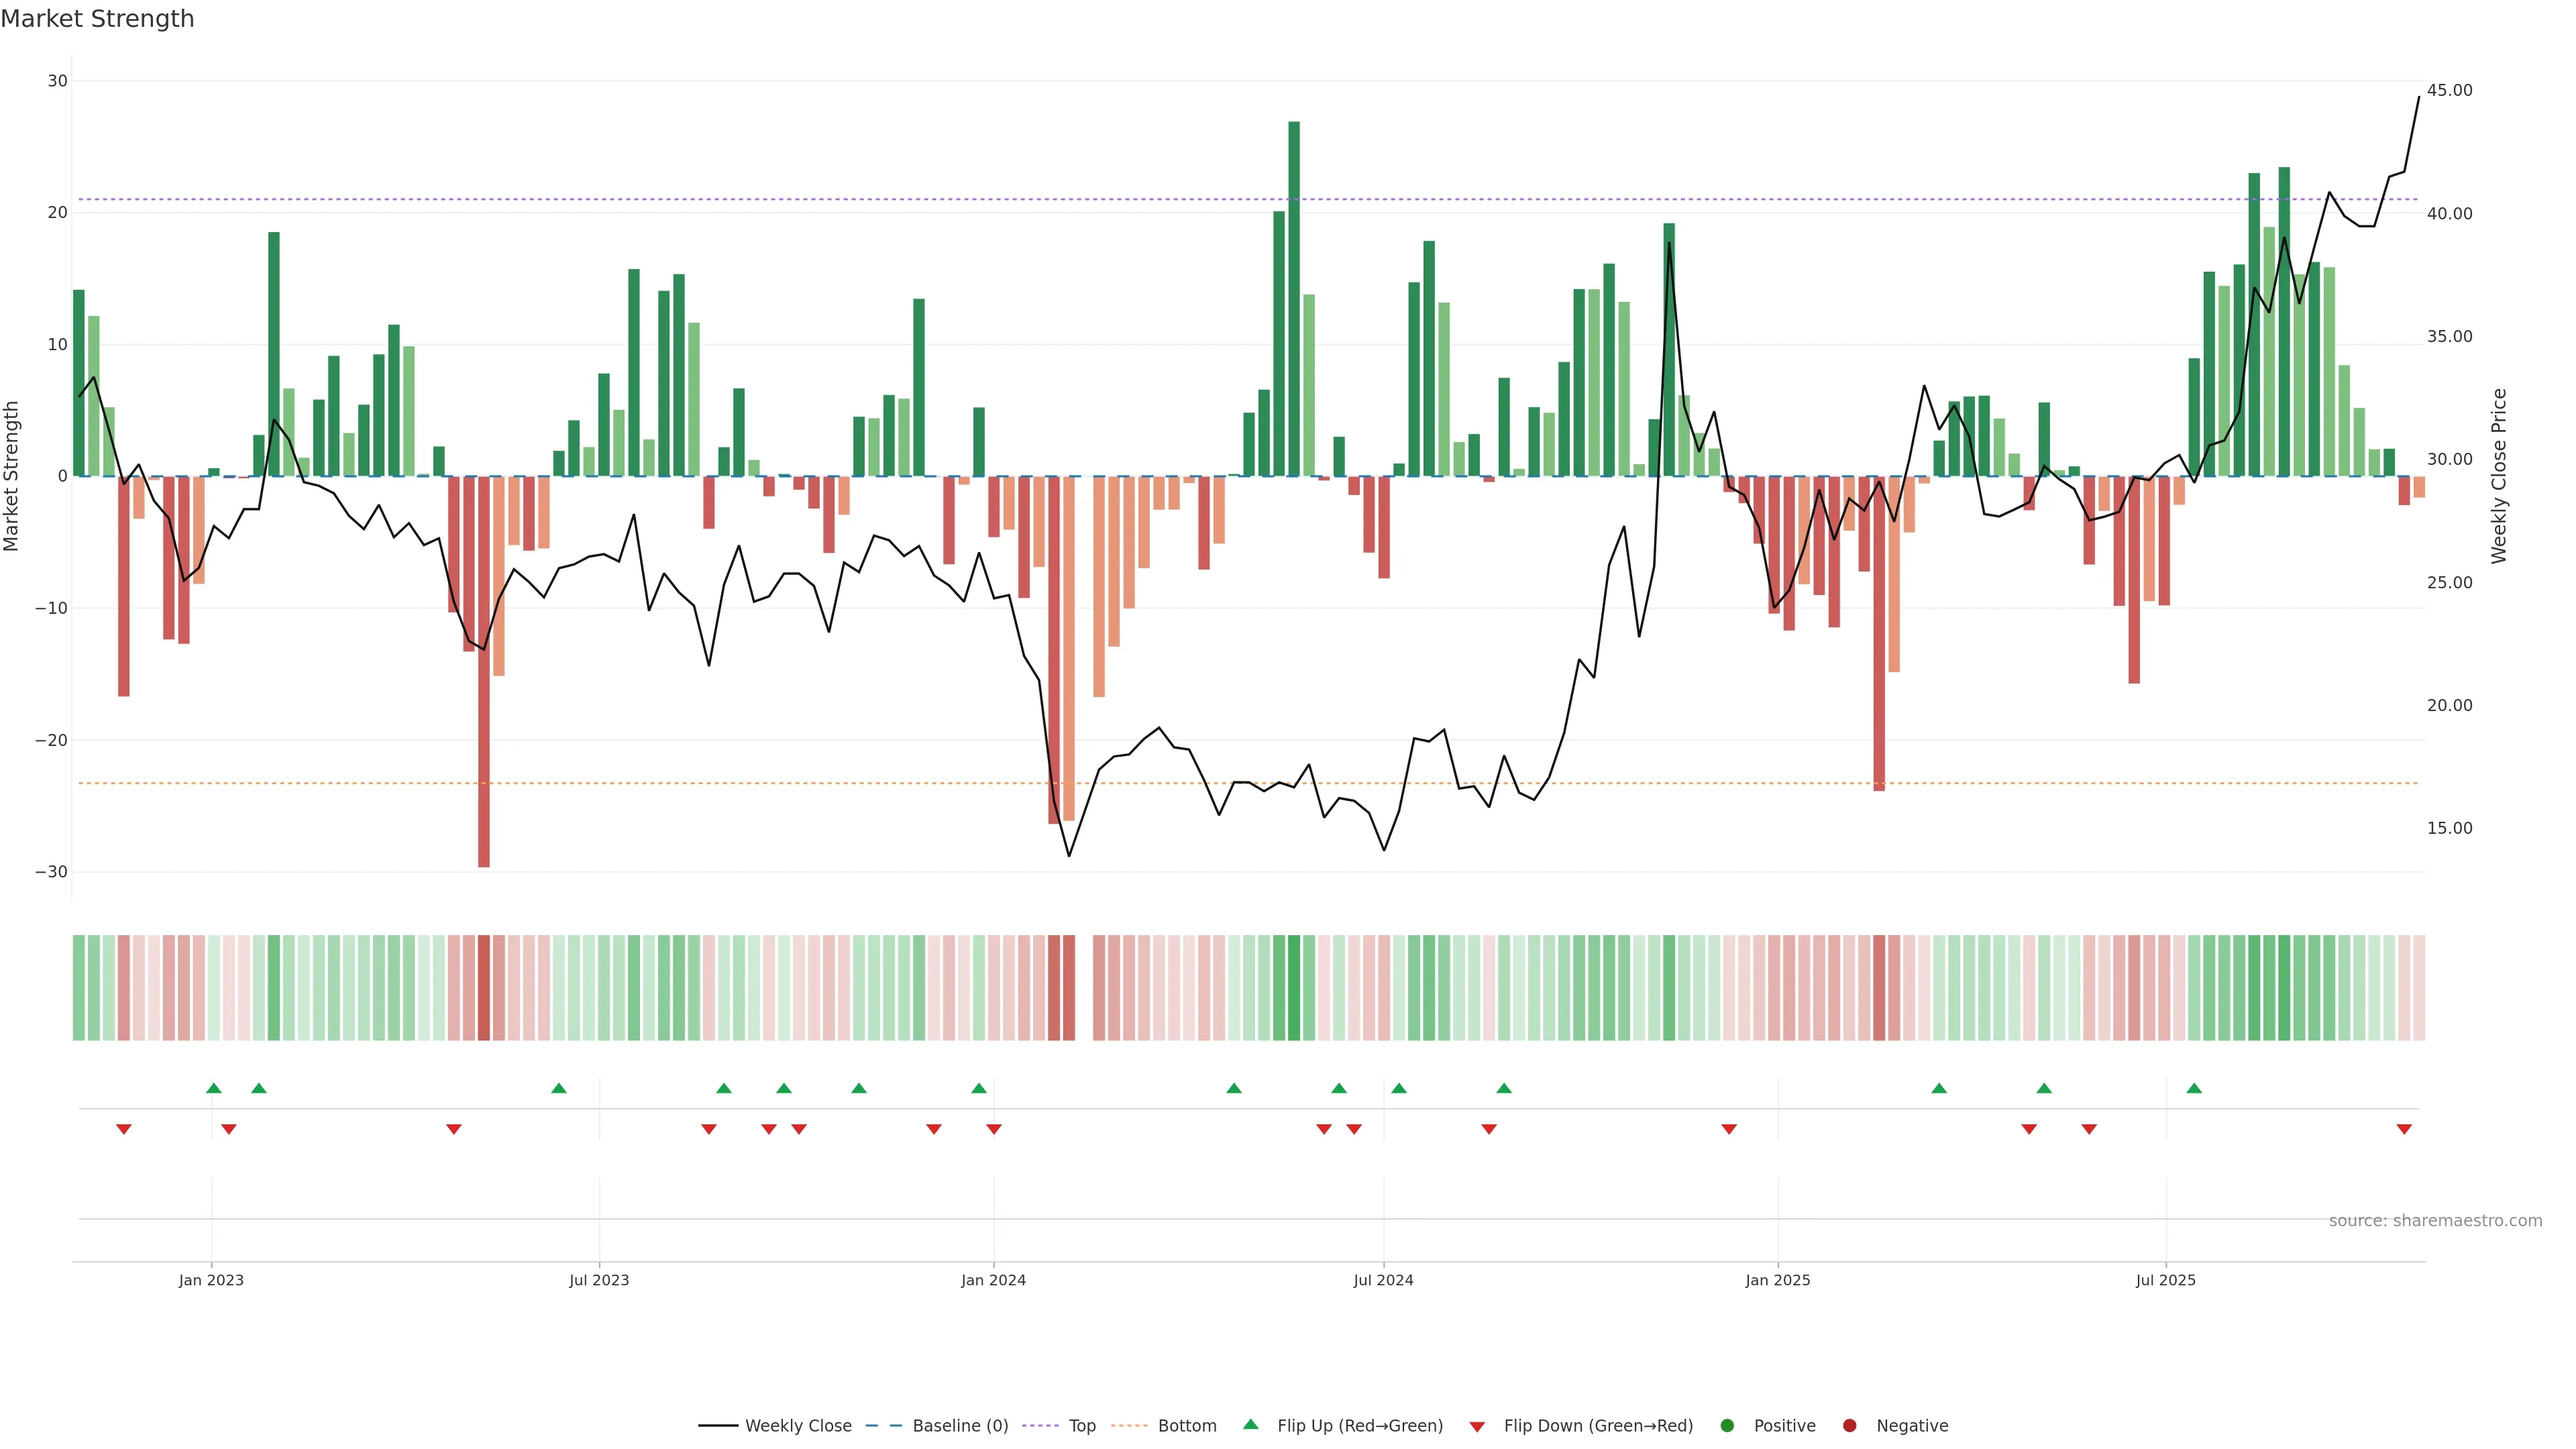Click the Market Strength chart title
Viewport: 2576px width, 1449px height.
point(97,19)
